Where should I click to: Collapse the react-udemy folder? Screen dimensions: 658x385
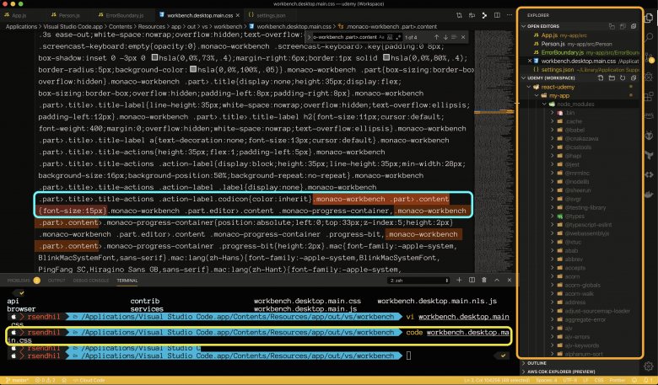[x=529, y=87]
